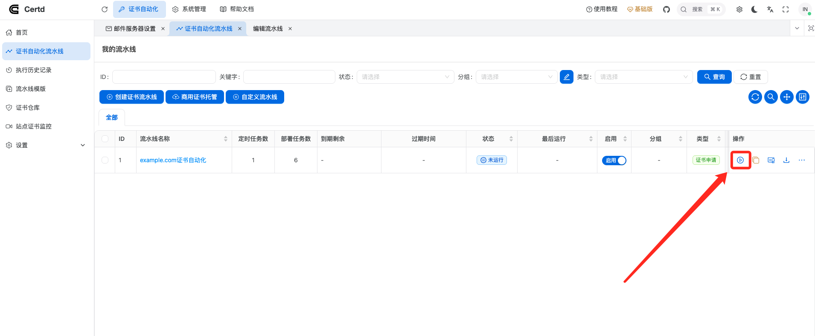
Task: Open 帮助文档 top menu
Action: tap(237, 9)
